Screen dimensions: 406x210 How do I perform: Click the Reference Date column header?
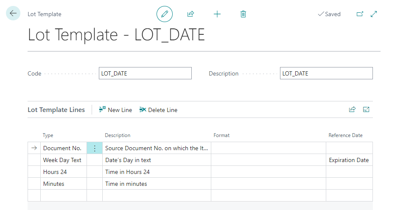[x=345, y=135]
